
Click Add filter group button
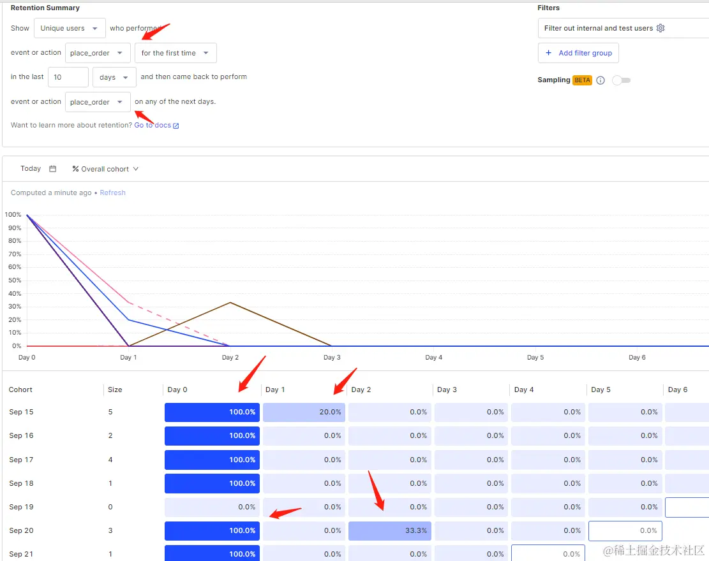coord(578,53)
